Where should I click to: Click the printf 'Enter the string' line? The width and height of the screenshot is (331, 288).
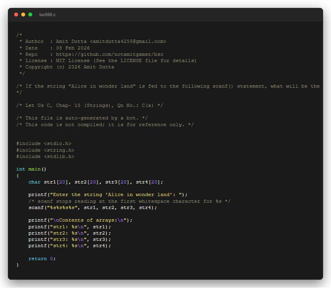(x=108, y=194)
